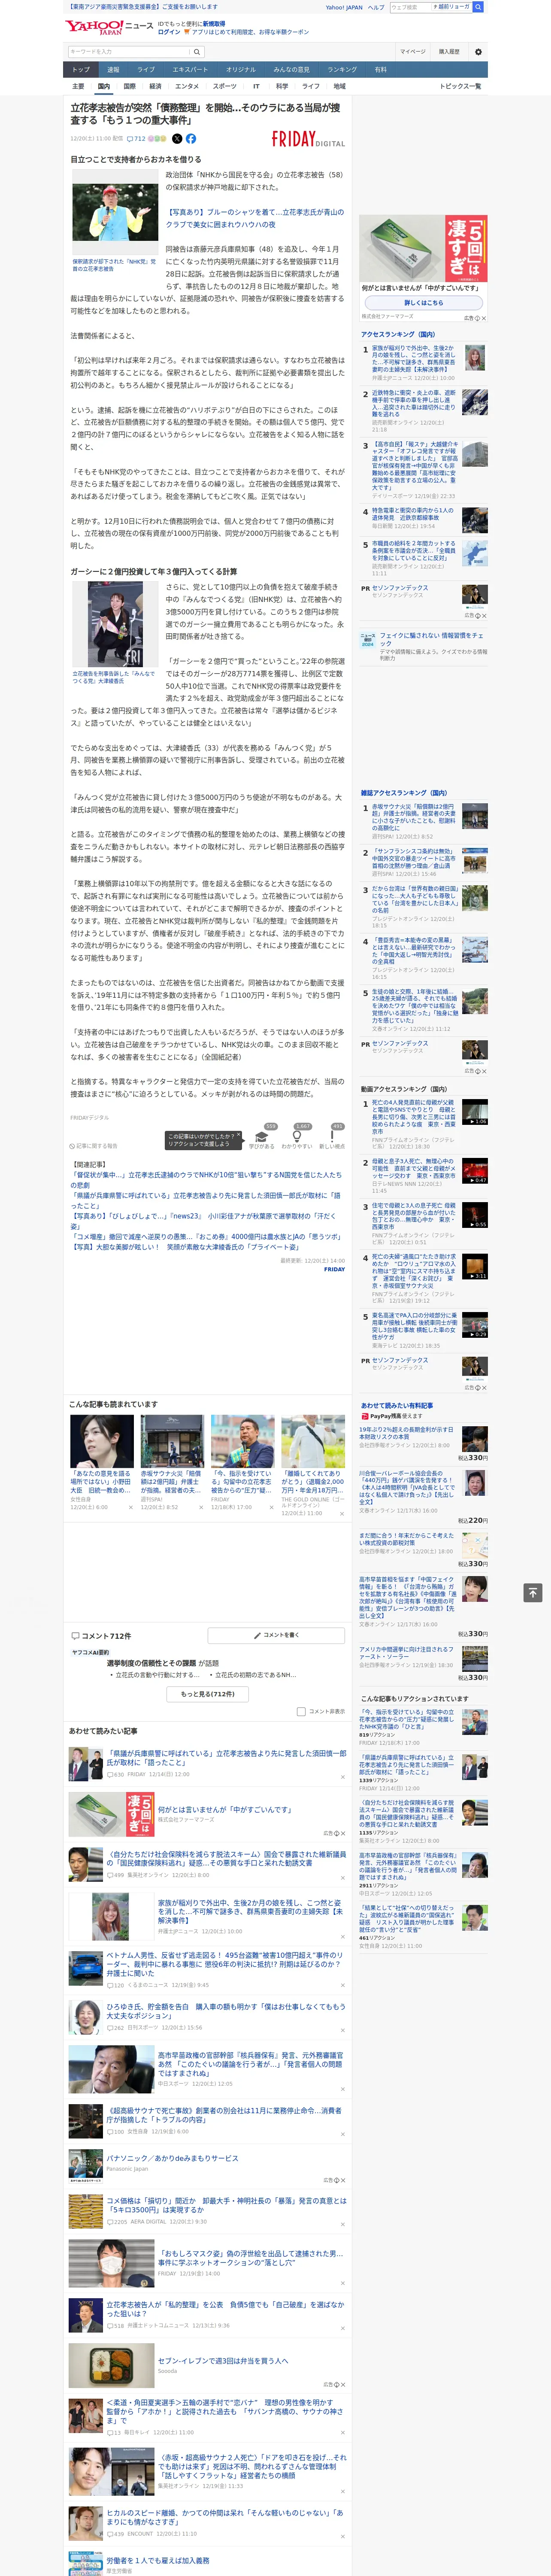Image resolution: width=551 pixels, height=2576 pixels.
Task: Select the みんなの意見 menu item
Action: click(x=291, y=69)
